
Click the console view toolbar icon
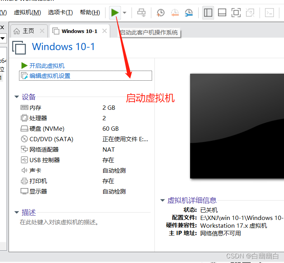(x=269, y=13)
